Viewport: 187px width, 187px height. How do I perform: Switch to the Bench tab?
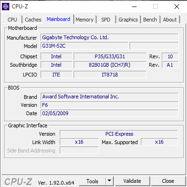[x=150, y=20]
